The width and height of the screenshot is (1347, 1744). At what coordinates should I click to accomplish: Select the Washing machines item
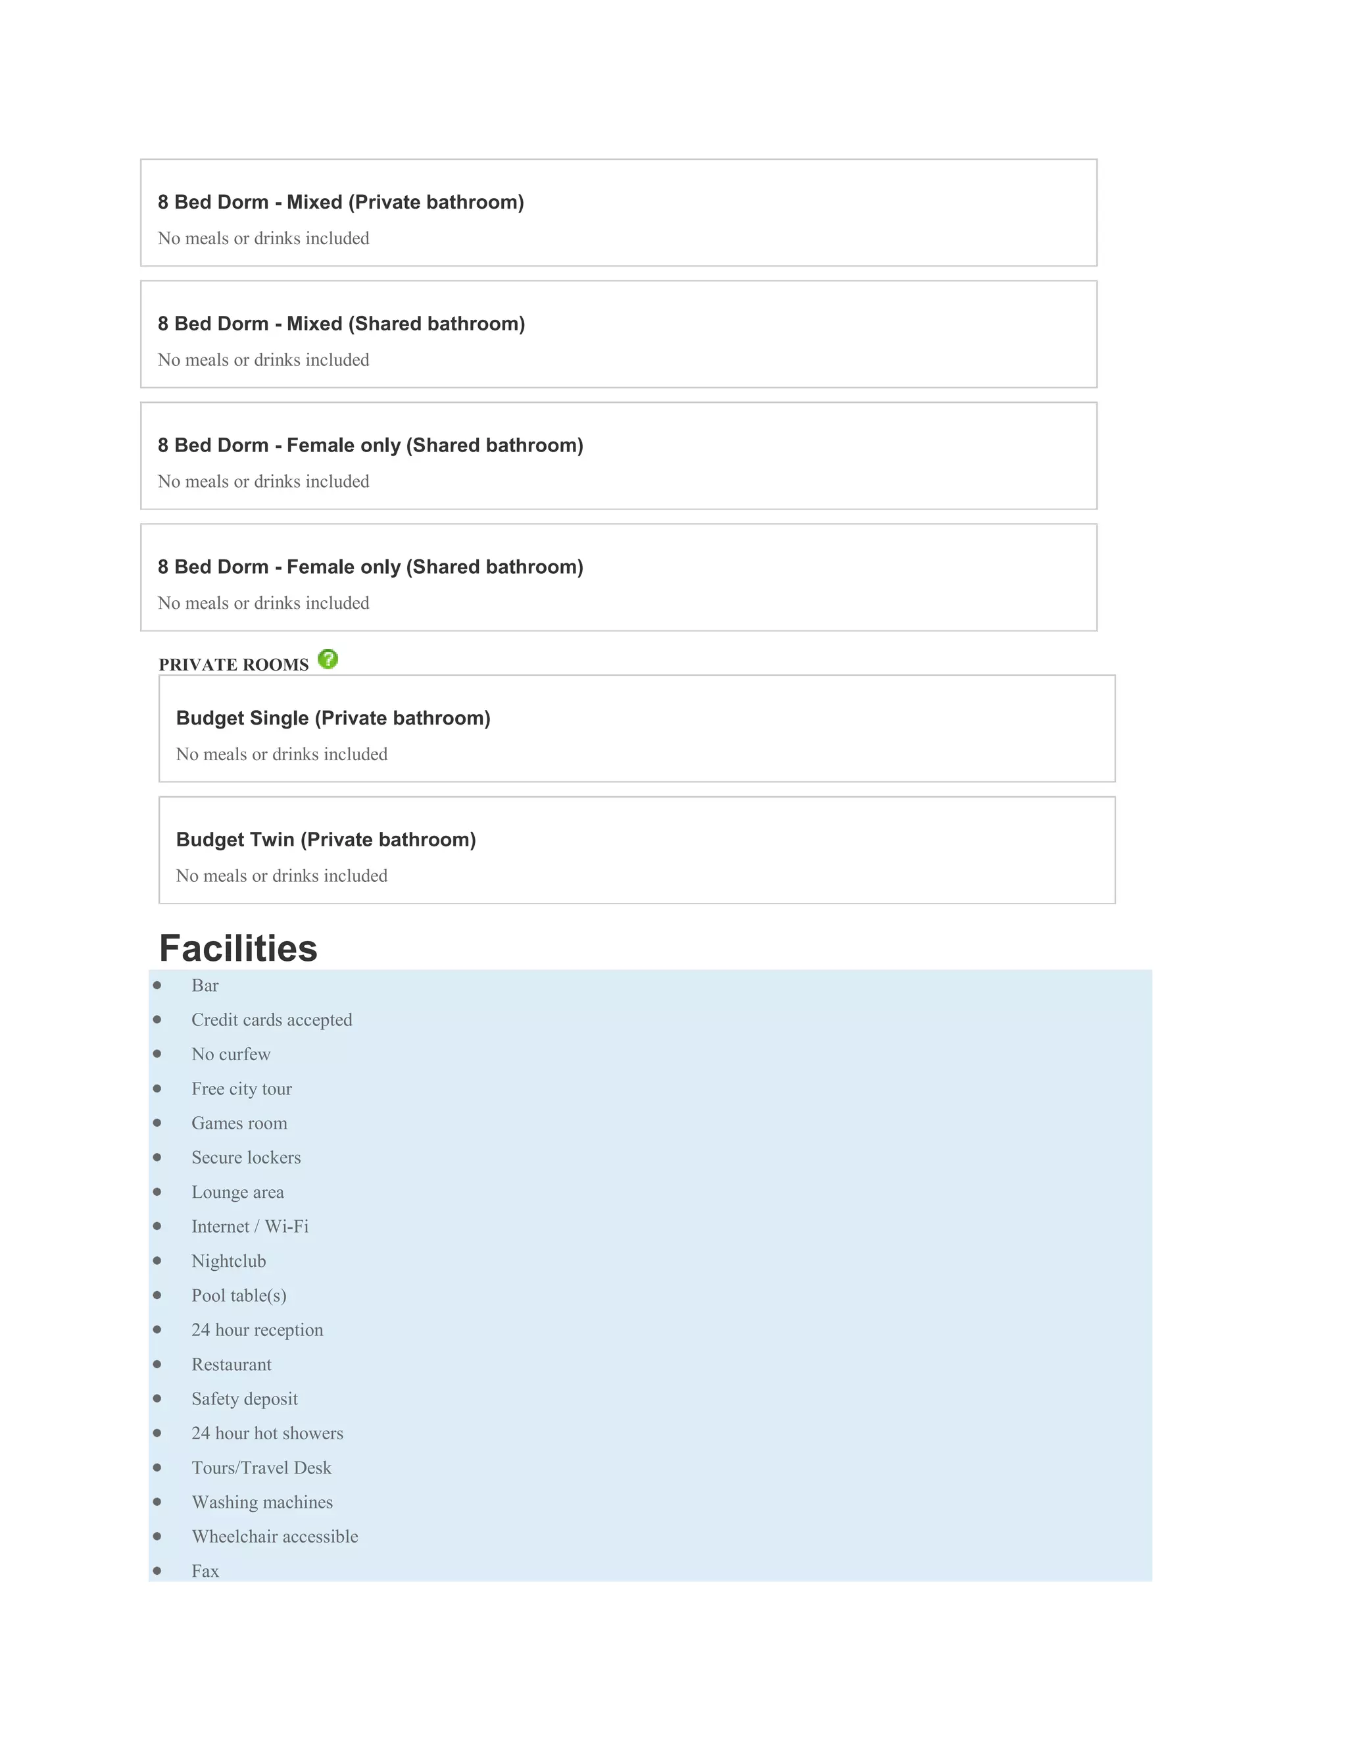coord(262,1502)
